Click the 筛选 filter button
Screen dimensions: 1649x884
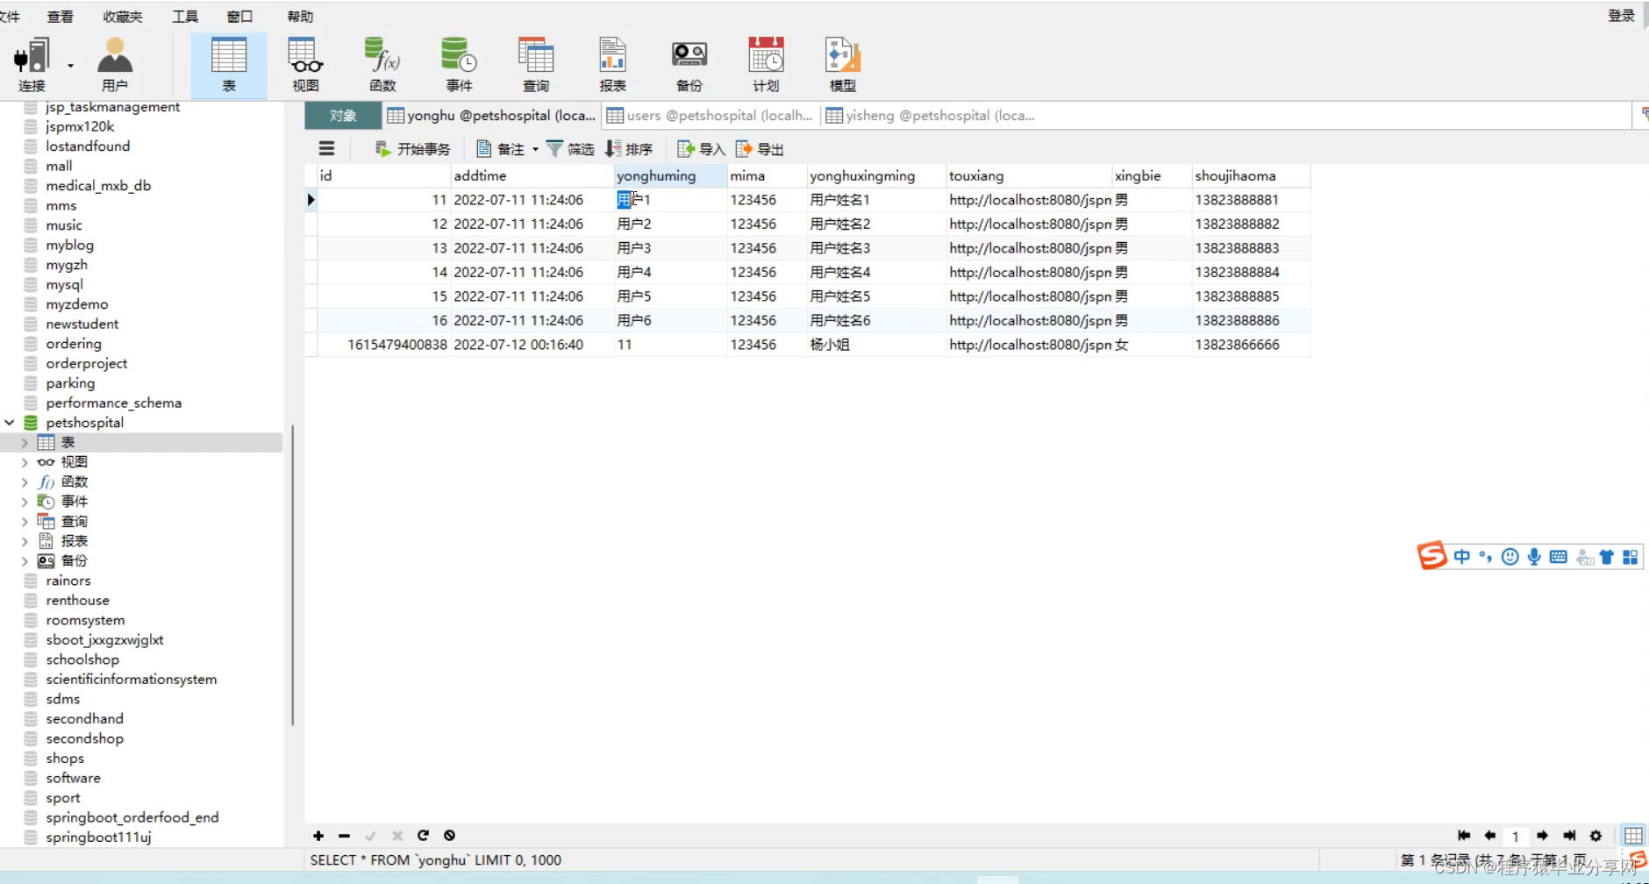tap(570, 149)
